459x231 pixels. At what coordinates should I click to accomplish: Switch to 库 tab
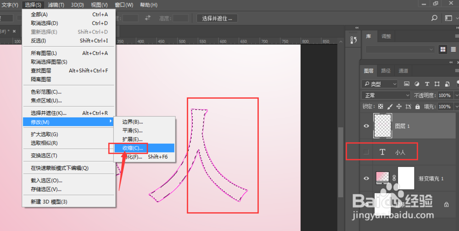369,36
